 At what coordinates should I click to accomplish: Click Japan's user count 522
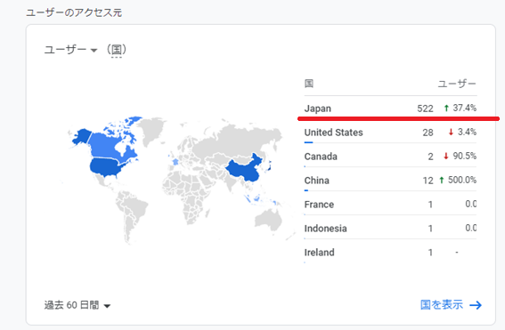(x=425, y=109)
